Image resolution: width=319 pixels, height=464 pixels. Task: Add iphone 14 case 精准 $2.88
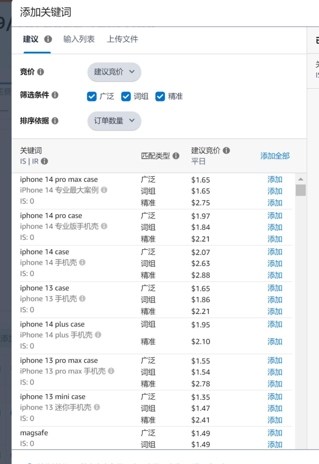point(275,275)
